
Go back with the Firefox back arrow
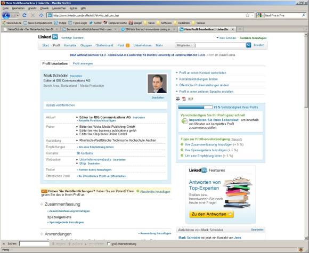tap(6, 15)
